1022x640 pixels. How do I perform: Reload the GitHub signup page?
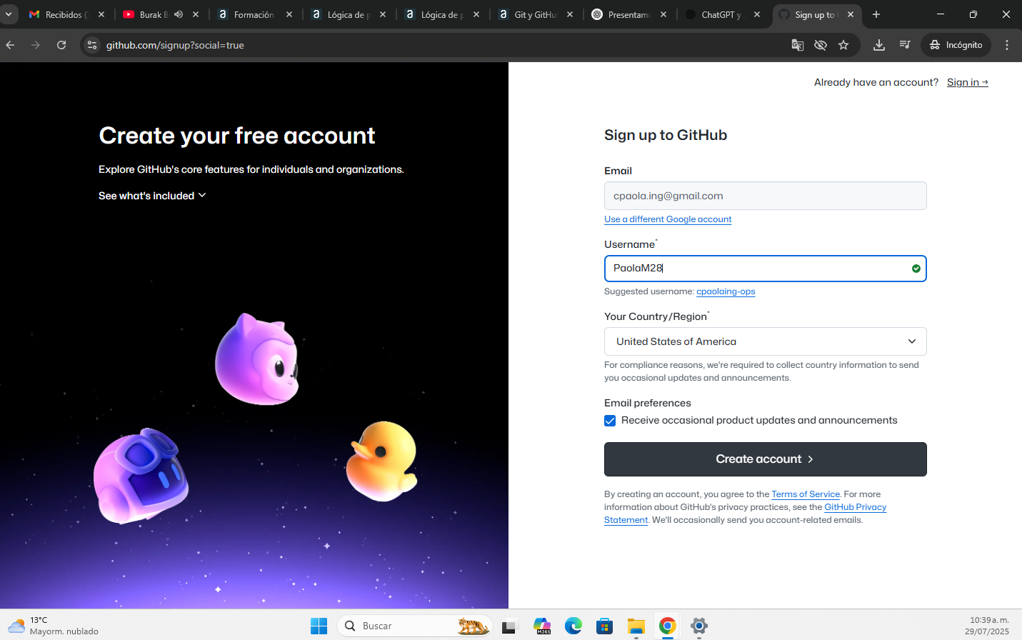click(61, 45)
